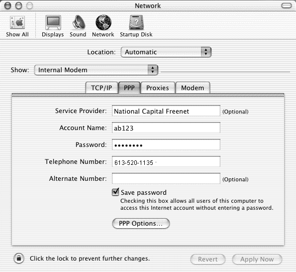Click the Apply Now button
This screenshot has width=296, height=272.
[x=257, y=259]
